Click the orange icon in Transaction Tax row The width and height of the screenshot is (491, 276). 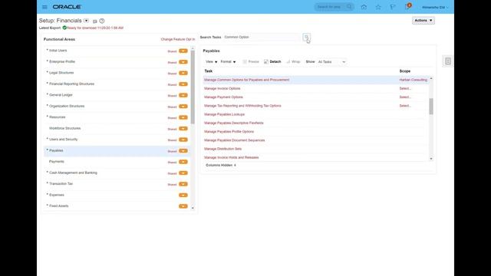point(183,184)
